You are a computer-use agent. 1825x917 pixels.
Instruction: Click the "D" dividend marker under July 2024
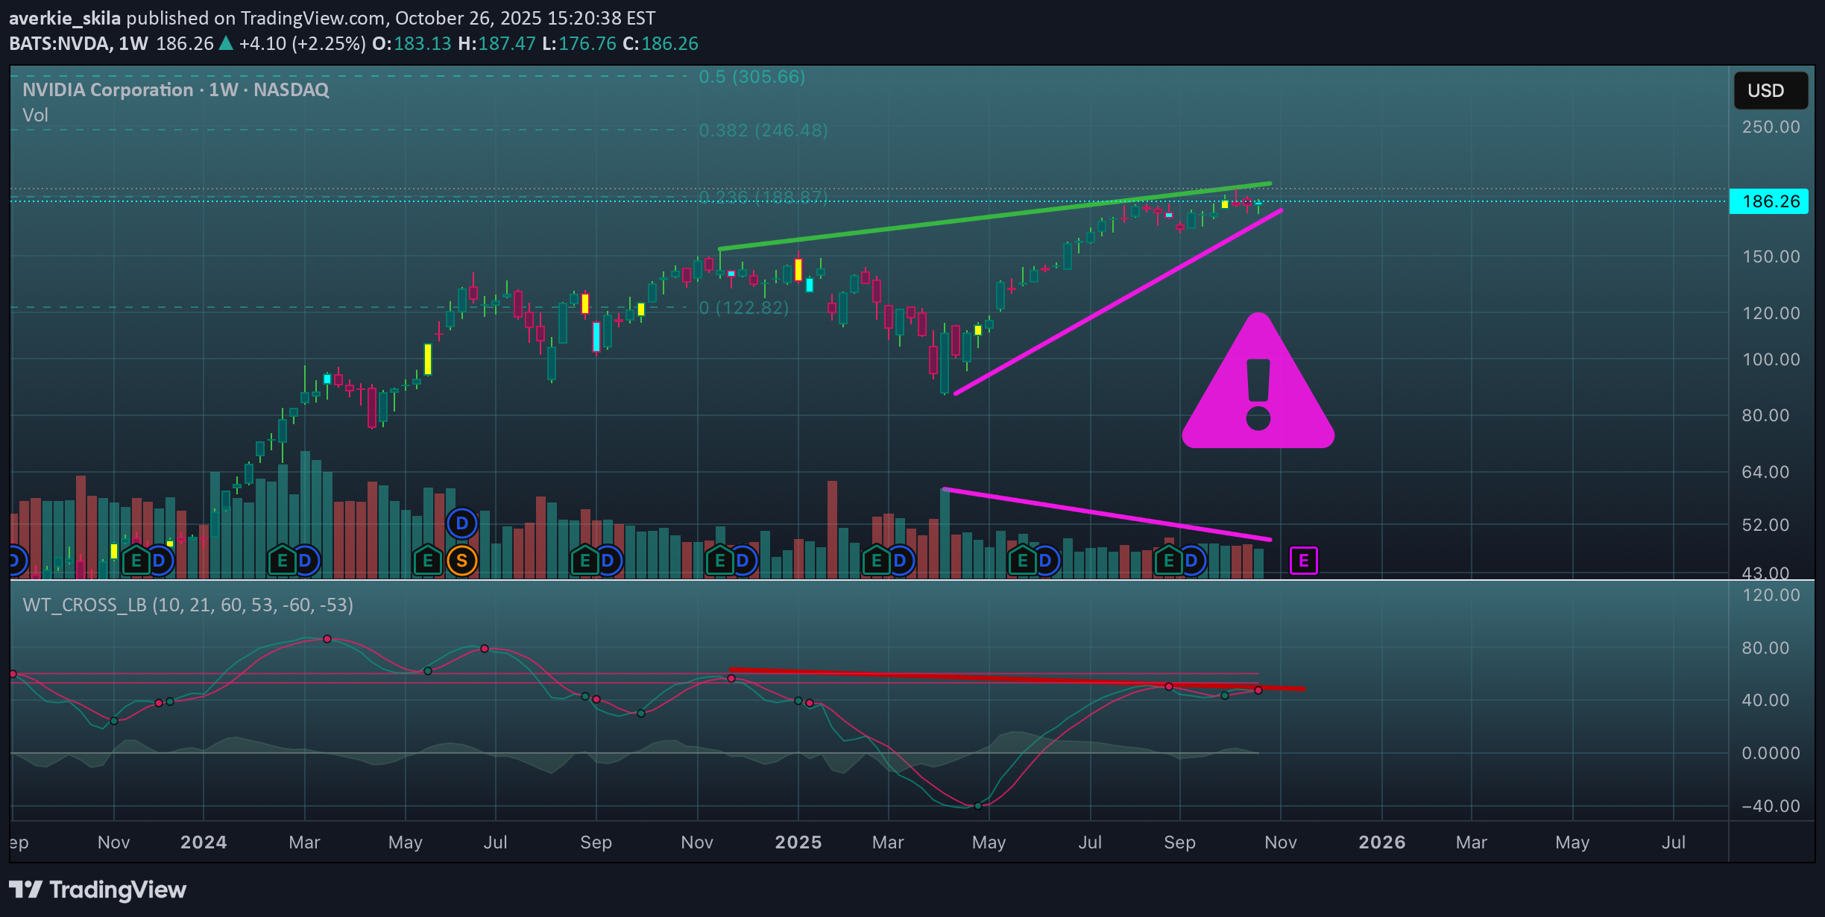[x=462, y=523]
